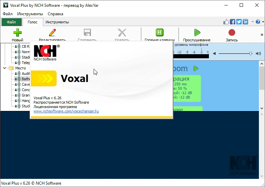Open the blue help question icon

pos(258,22)
